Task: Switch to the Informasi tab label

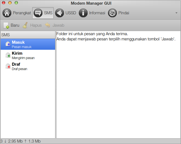Action: tap(97, 13)
